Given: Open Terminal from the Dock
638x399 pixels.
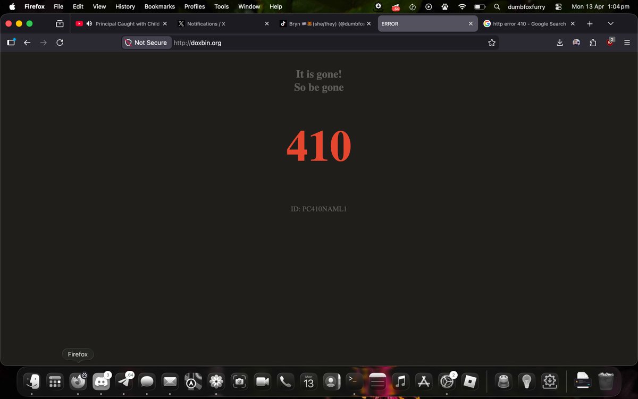Looking at the screenshot, I should click(x=354, y=381).
